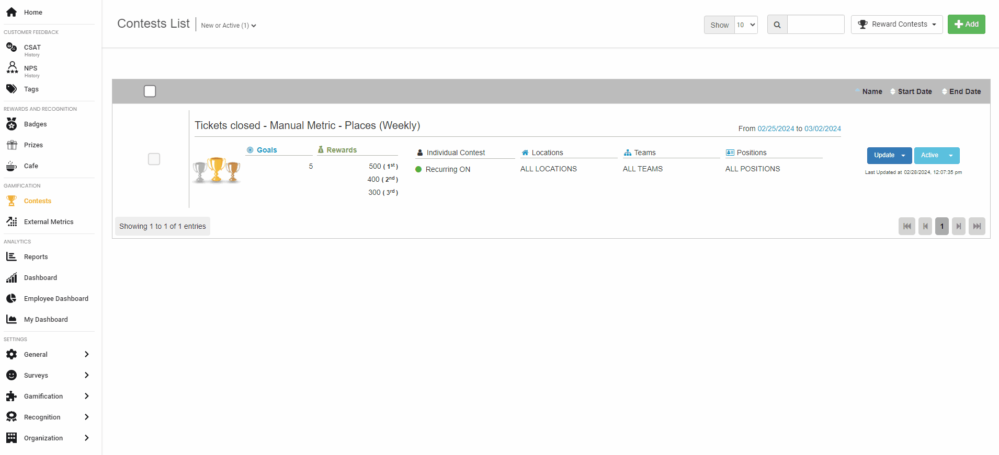Open the Update button dropdown arrow
The width and height of the screenshot is (999, 455).
(903, 155)
